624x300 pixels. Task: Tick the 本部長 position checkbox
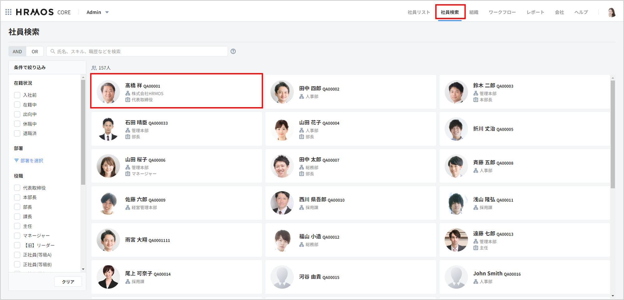(x=17, y=197)
